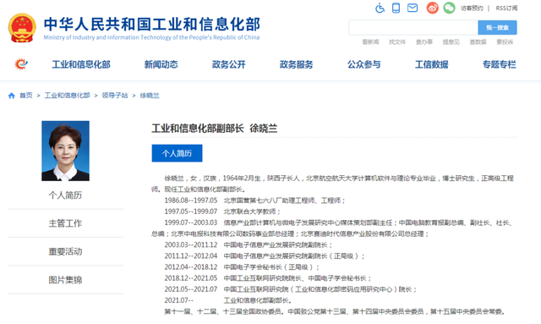Open the 工信数据 navigation menu
The image size is (541, 324).
click(x=432, y=64)
